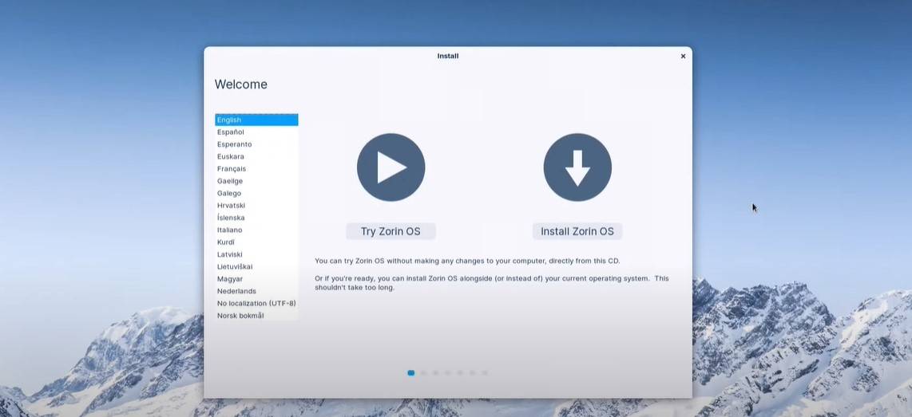Select Lietuviškai in the language list
Image resolution: width=912 pixels, height=417 pixels.
(x=256, y=266)
